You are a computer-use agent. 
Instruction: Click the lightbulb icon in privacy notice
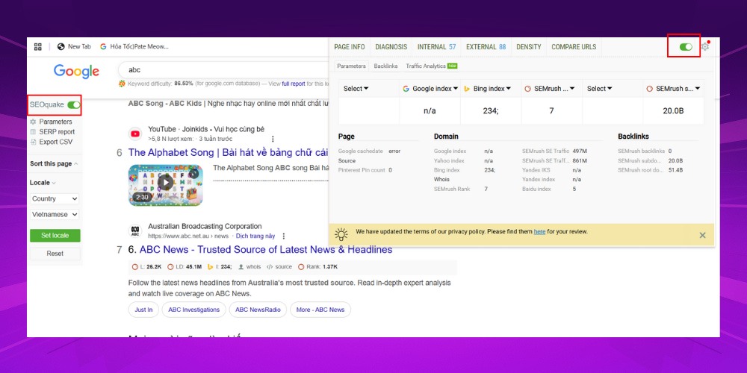[341, 234]
